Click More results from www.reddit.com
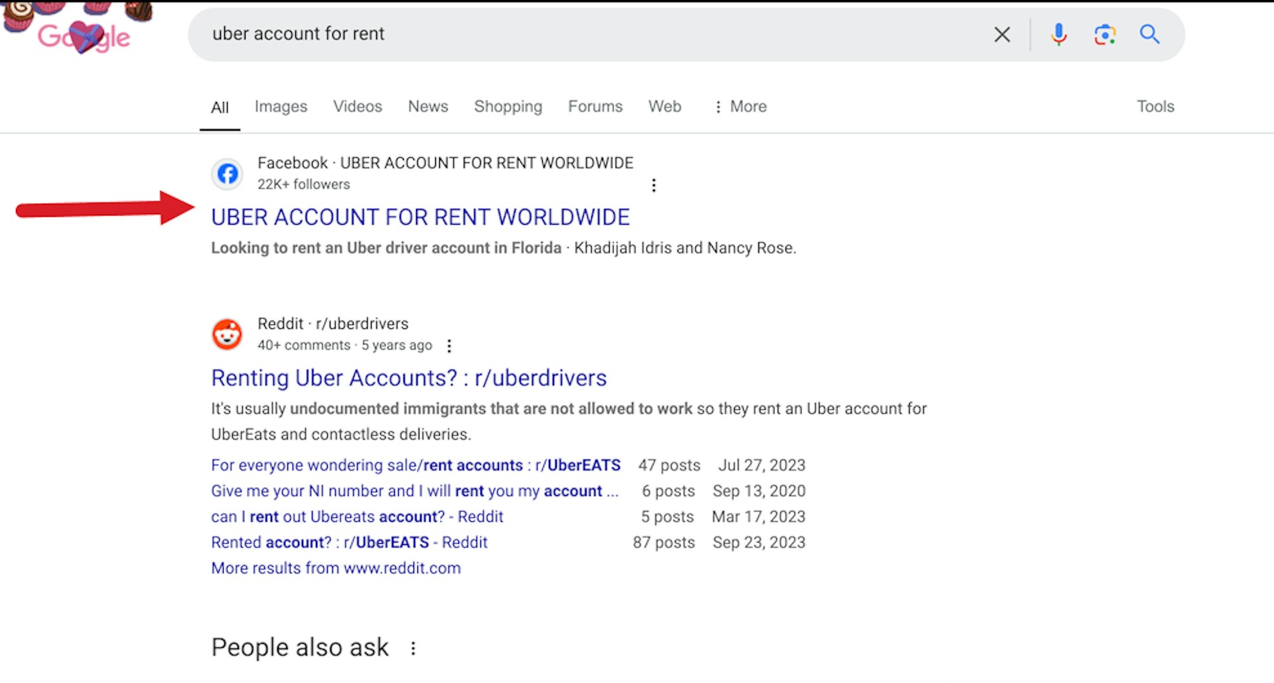 coord(336,568)
